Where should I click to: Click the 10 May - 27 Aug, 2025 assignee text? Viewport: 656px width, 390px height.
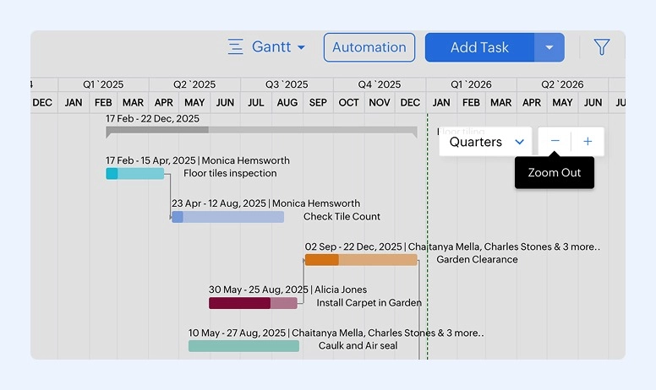pyautogui.click(x=336, y=333)
